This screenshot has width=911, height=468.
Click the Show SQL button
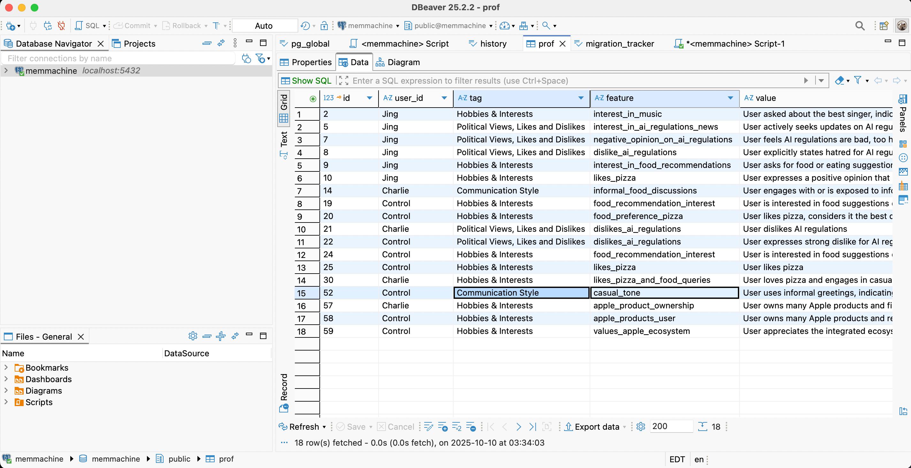[x=306, y=80]
